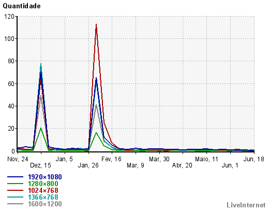Image resolution: width=269 pixels, height=210 pixels.
Task: Click the Jan, 5 axis label
Action: point(64,159)
